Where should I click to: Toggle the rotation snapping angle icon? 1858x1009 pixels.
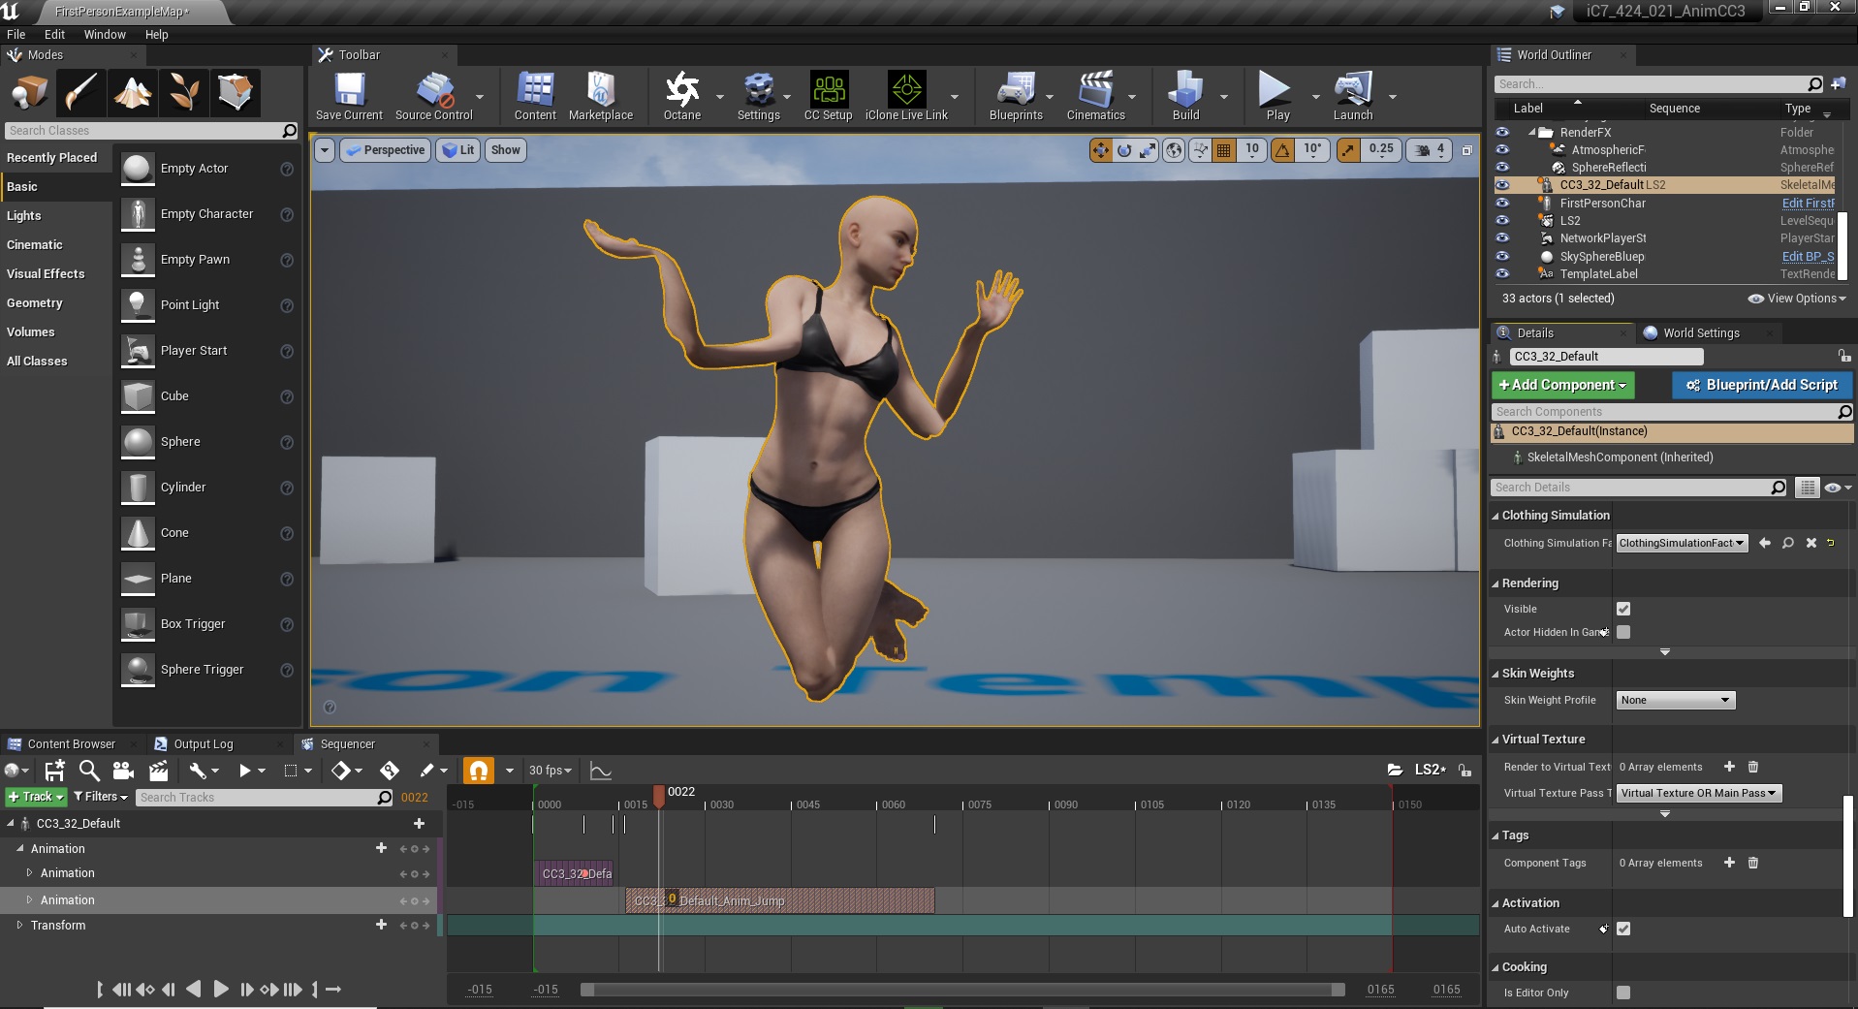(x=1282, y=150)
